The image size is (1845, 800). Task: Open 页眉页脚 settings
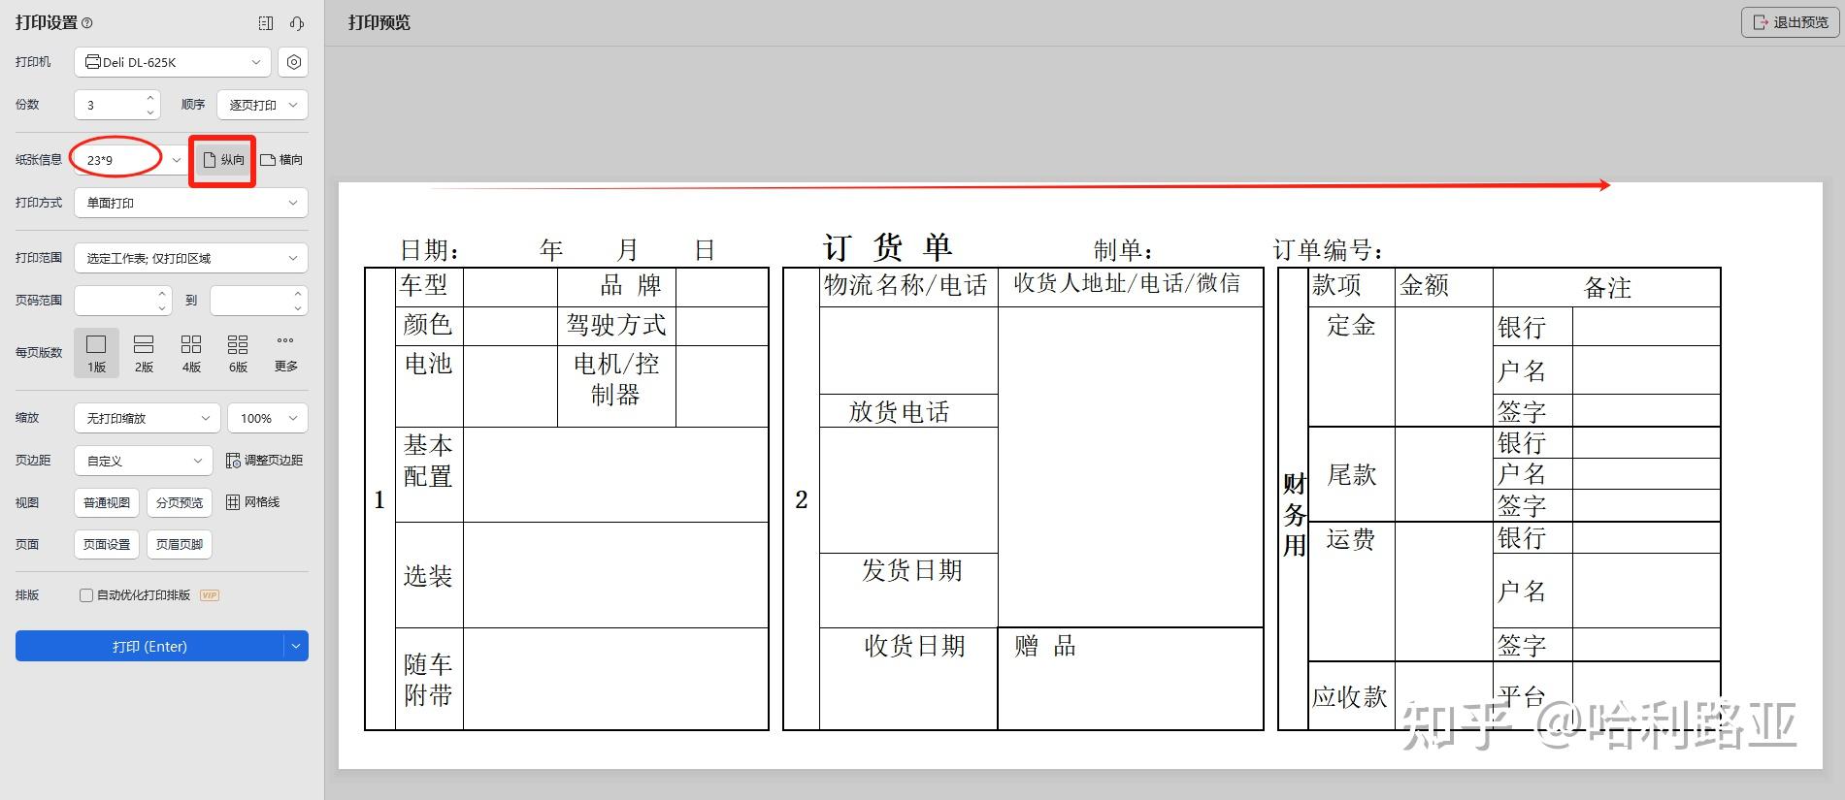(x=180, y=544)
